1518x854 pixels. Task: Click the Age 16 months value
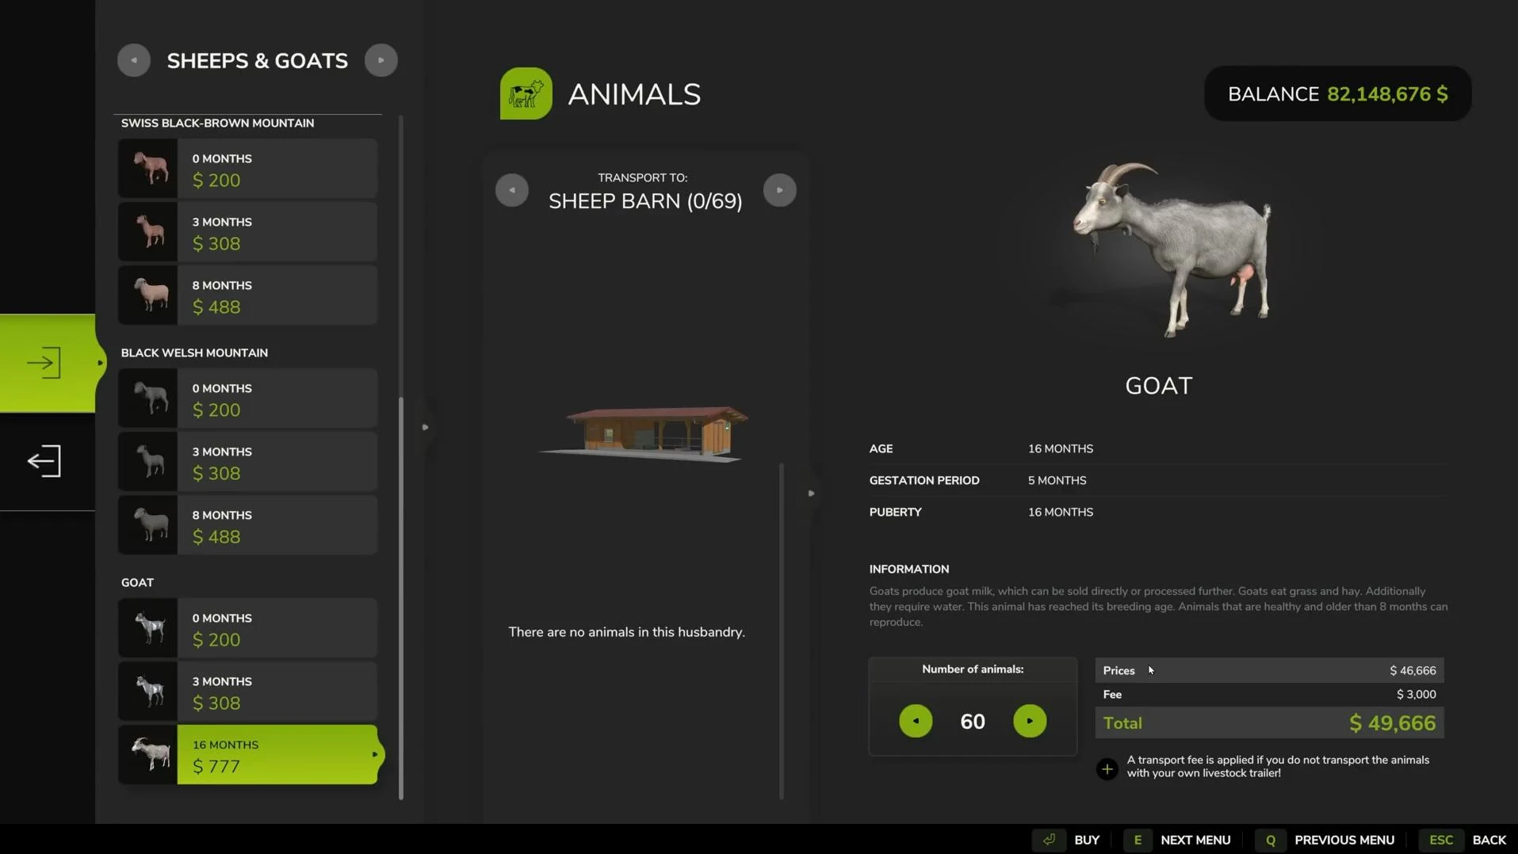coord(1060,448)
